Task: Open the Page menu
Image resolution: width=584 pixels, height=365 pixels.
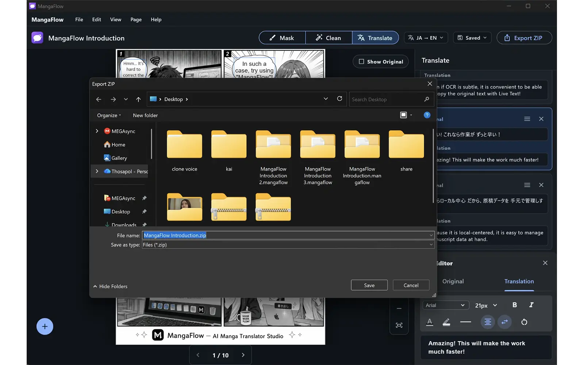Action: 136,19
